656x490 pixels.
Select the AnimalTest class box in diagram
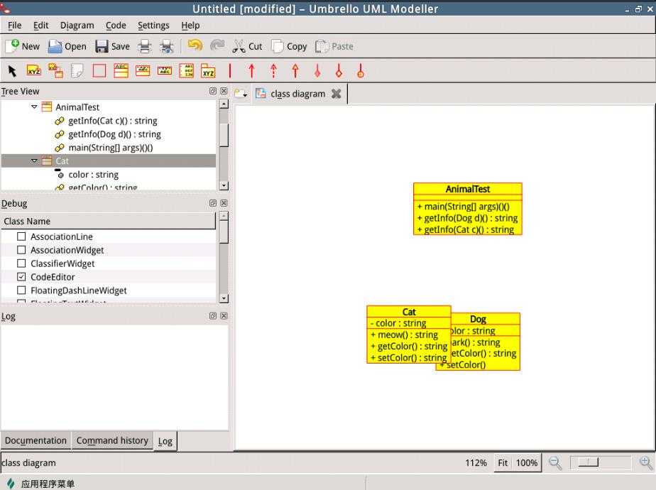click(x=467, y=209)
